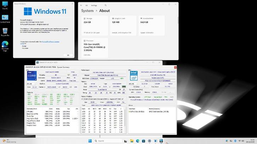Click the Secure Boot indicator
The height and width of the screenshot is (144, 257).
(158, 97)
